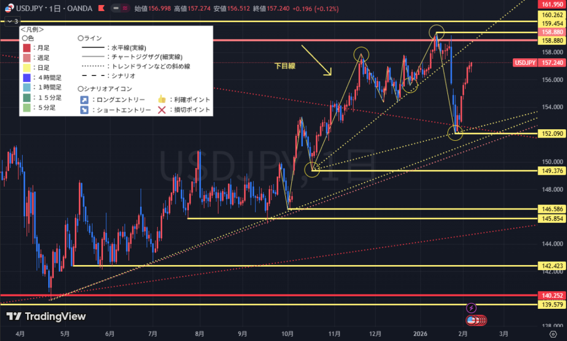Click the thumbs-up take-profit icon

click(161, 100)
